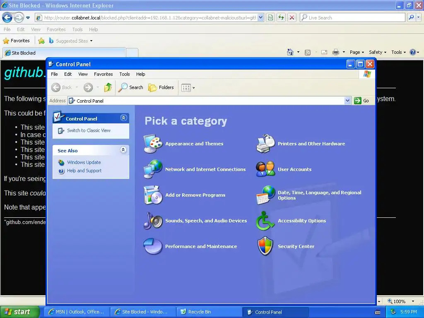Open the Safety menu in IE command bar

point(378,52)
